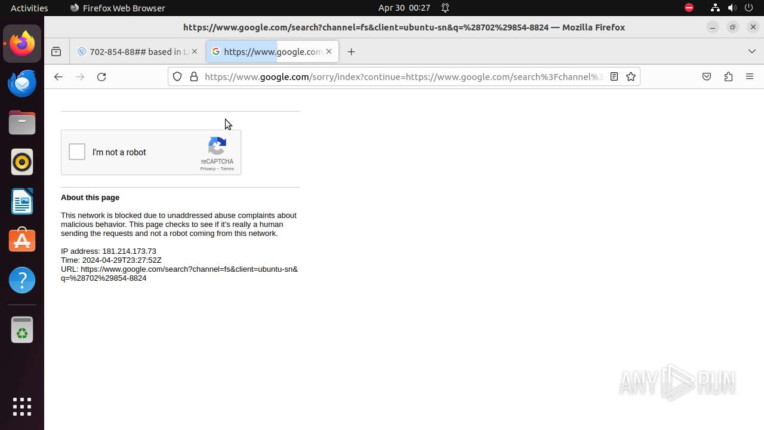Open the Help icon in the dock
This screenshot has width=764, height=430.
point(22,280)
